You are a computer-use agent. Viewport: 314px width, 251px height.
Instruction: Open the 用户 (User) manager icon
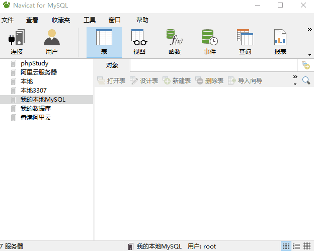coord(52,42)
